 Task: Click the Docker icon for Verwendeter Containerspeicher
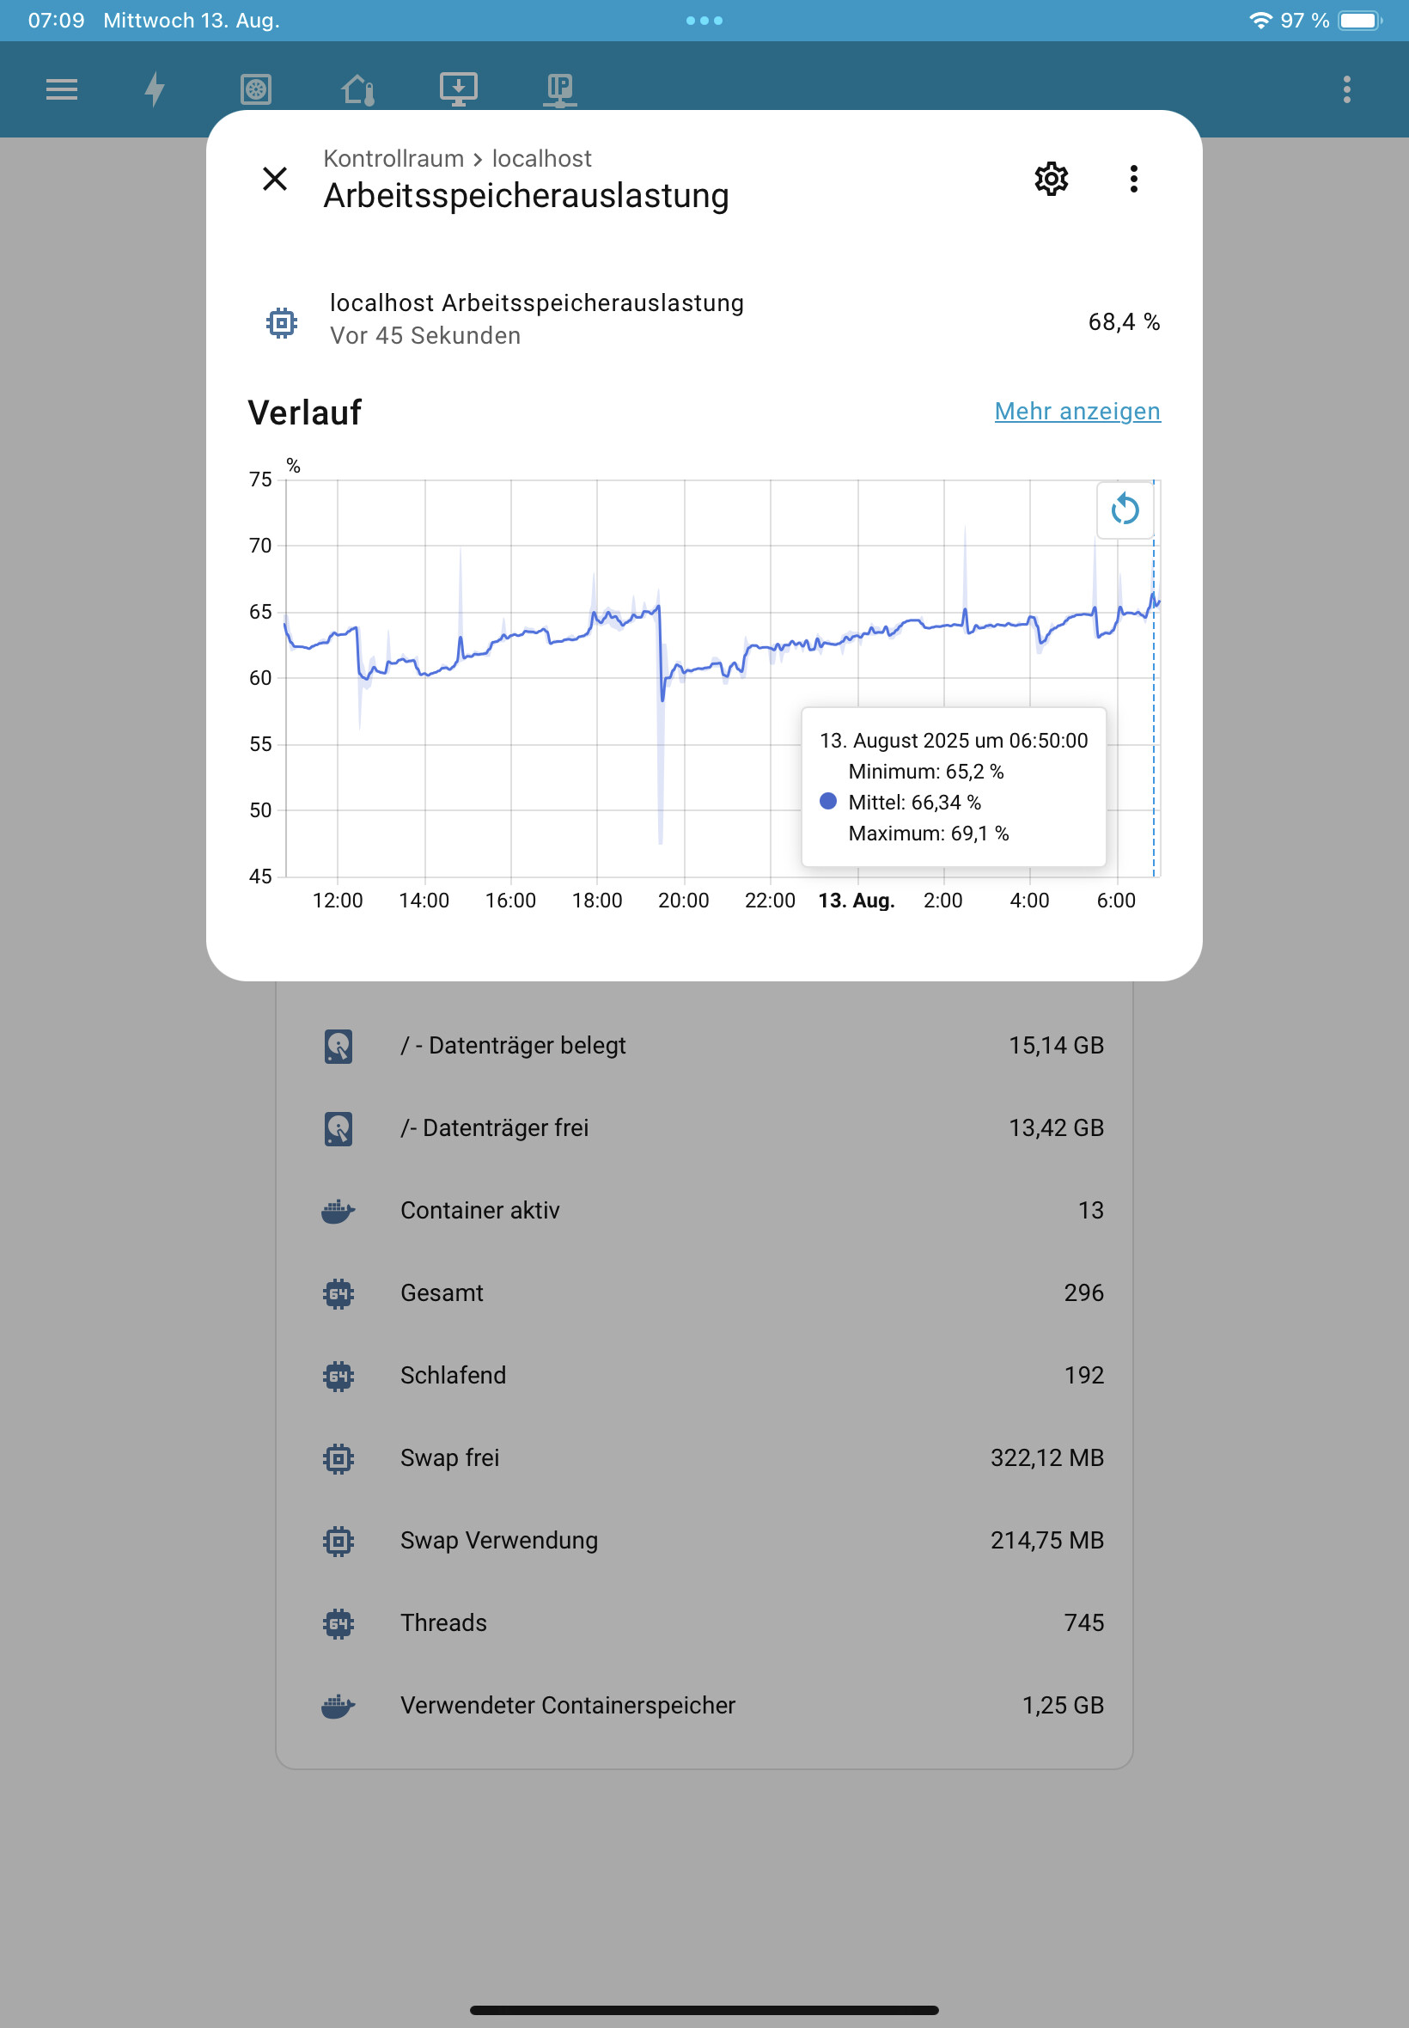[339, 1705]
